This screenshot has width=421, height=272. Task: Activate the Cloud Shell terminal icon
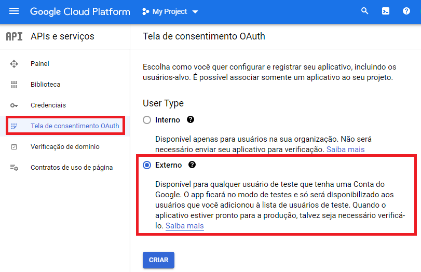point(386,11)
